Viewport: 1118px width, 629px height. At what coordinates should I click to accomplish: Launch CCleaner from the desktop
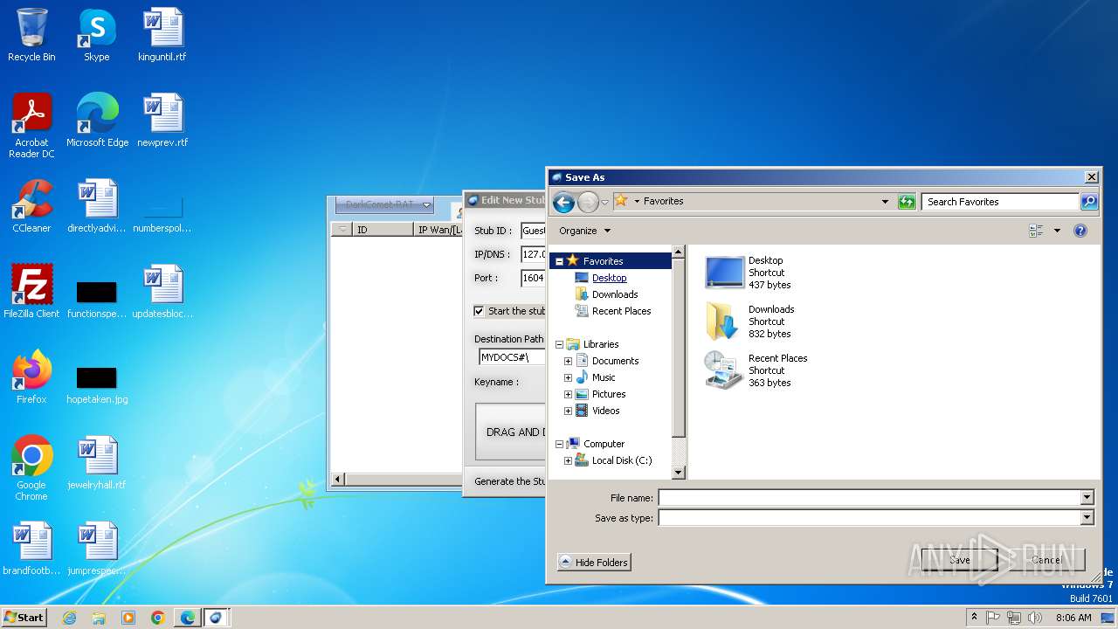[x=31, y=206]
